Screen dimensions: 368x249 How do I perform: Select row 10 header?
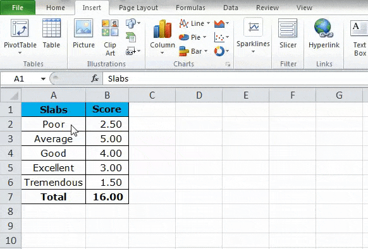(11, 241)
